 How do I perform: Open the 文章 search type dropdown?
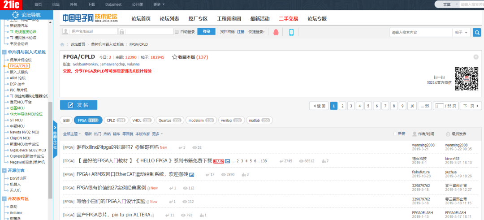451,4
